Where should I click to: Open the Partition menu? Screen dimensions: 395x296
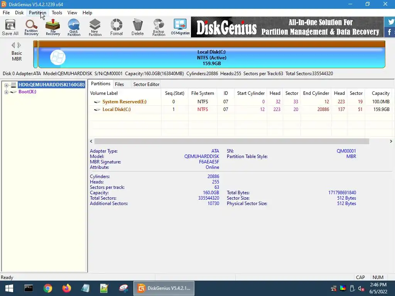[x=37, y=13]
